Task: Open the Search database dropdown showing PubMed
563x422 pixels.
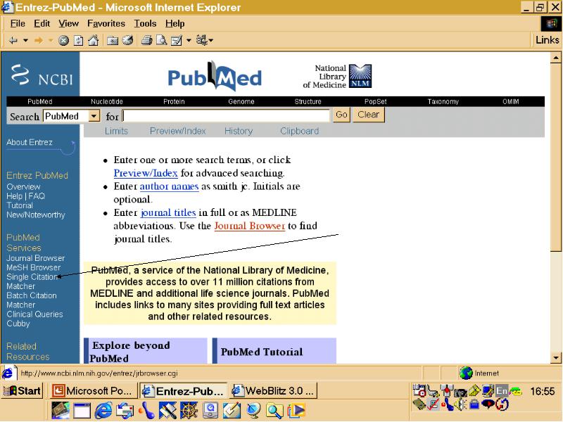Action: [94, 116]
